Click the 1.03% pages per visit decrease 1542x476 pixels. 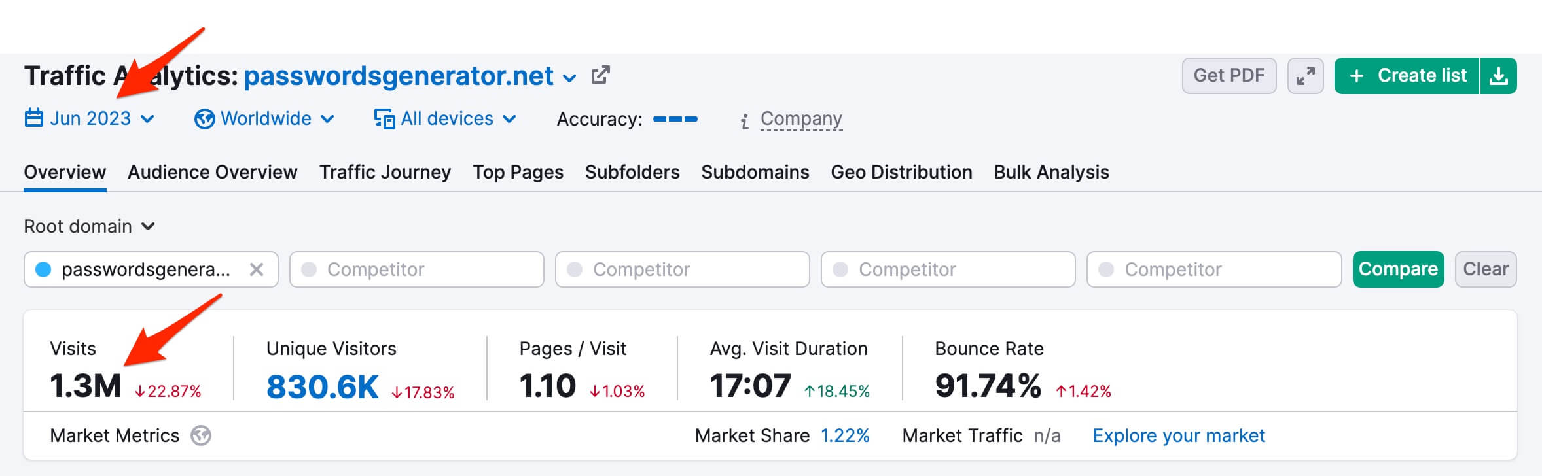[x=617, y=391]
